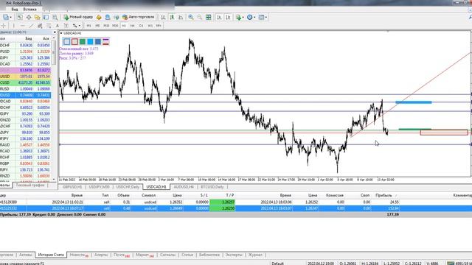Click the striped lines chart panel button
472x265 pixels.
105,41
